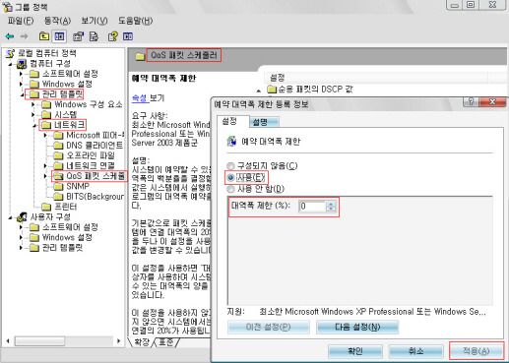
Task: Expand Windows 설정 under 컴퓨터 구성
Action: [22, 85]
